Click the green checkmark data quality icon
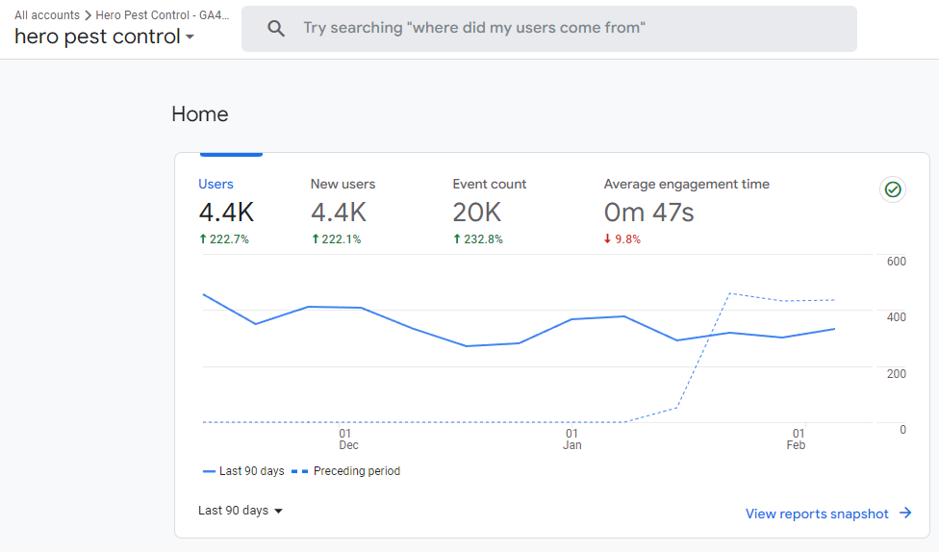939x552 pixels. coord(893,189)
